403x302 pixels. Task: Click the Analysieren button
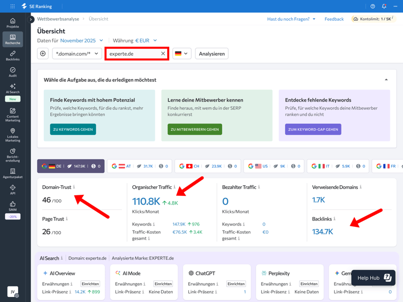pyautogui.click(x=212, y=53)
